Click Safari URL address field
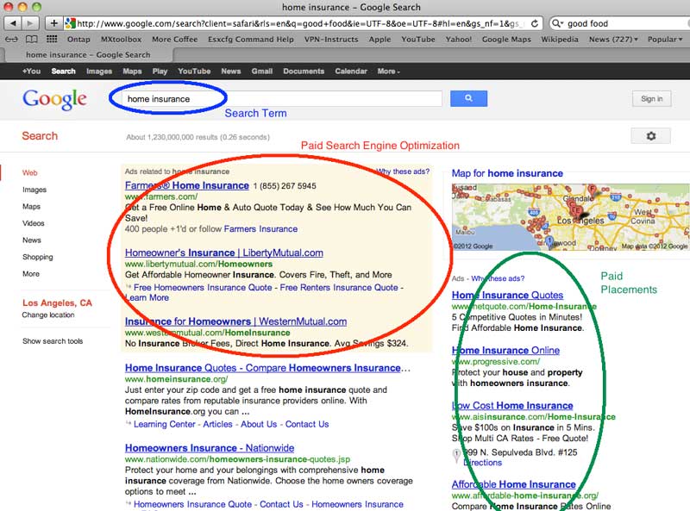Viewport: 690px width, 511px height. coord(296,23)
